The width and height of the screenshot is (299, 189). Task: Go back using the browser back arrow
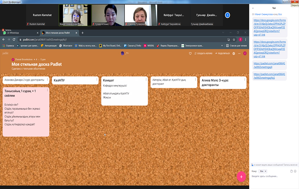[4, 40]
